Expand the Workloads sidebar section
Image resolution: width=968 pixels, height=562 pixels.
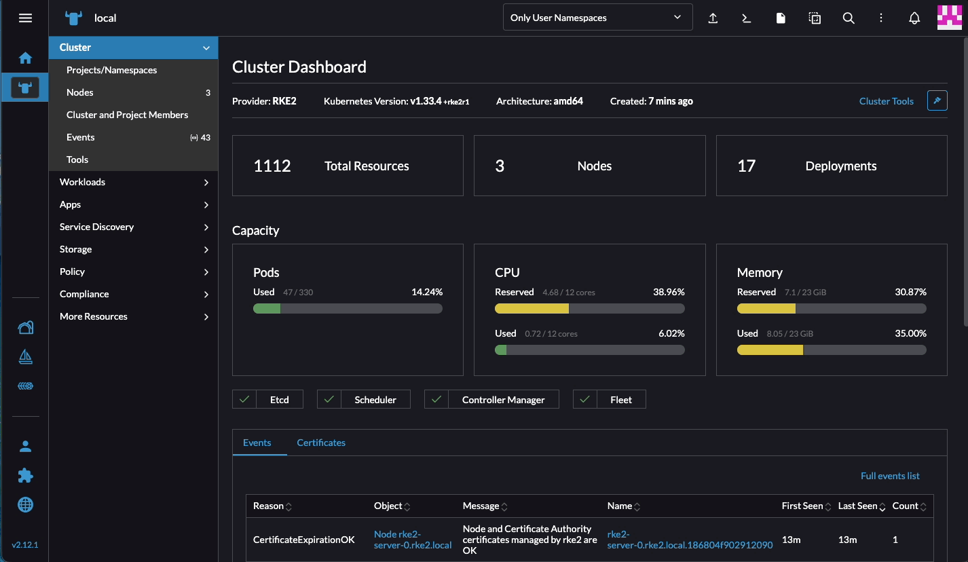pyautogui.click(x=133, y=182)
